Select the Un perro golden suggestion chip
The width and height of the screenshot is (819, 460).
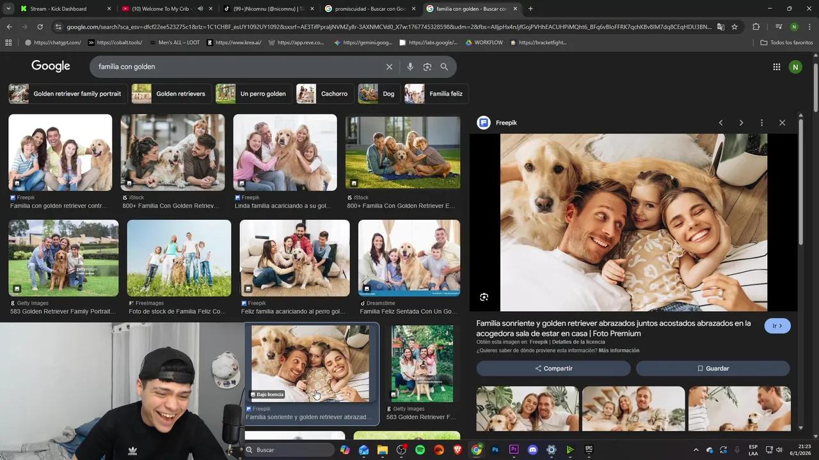253,93
